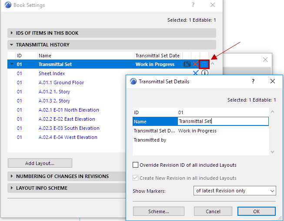Toggle Create New Revision in all included Layouts
Screen dimensions: 284x221
click(136, 178)
